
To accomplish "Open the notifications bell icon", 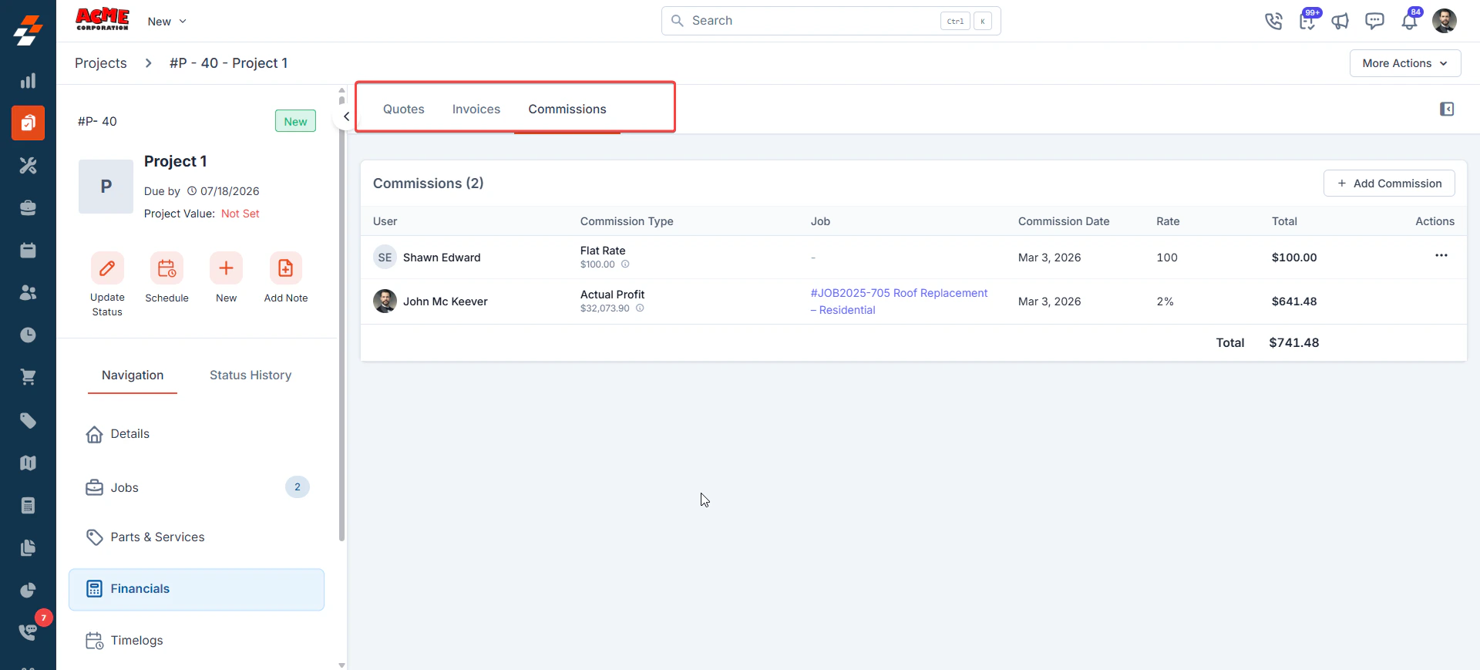I will [x=1409, y=21].
